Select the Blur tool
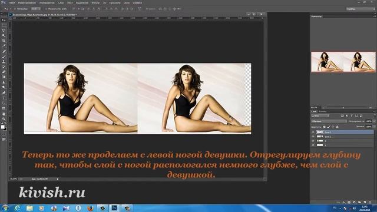Viewport: 377px width, 212px height. [x=4, y=82]
